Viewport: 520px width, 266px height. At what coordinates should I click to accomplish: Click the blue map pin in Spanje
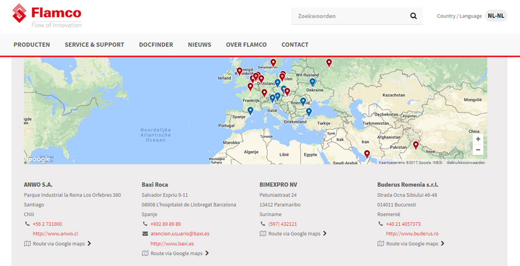pos(250,110)
